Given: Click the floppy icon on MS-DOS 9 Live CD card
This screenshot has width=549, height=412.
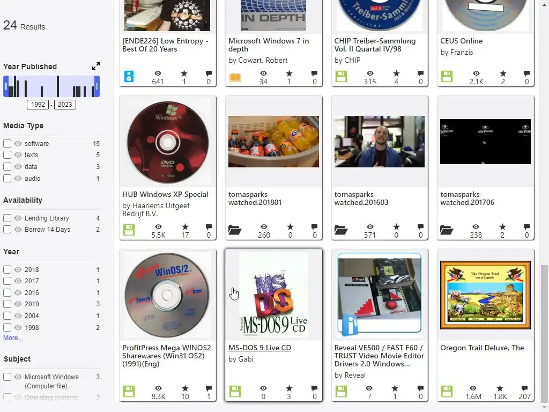Looking at the screenshot, I should (x=235, y=391).
